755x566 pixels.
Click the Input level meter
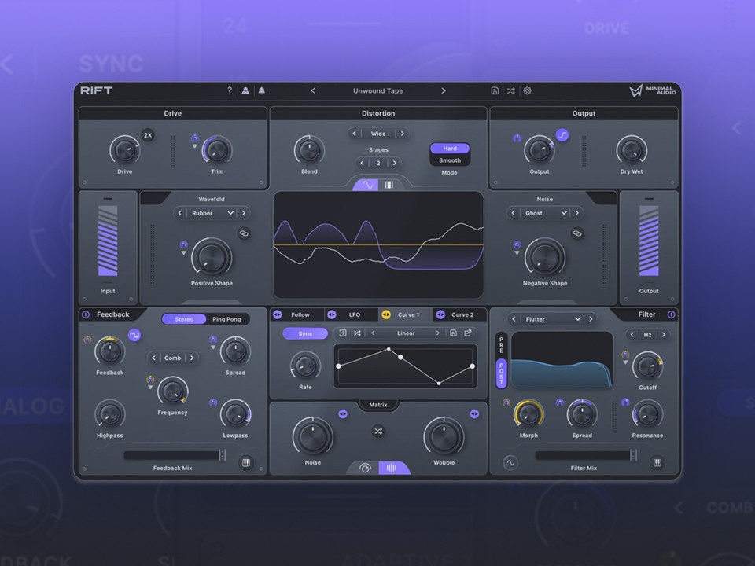[x=108, y=241]
